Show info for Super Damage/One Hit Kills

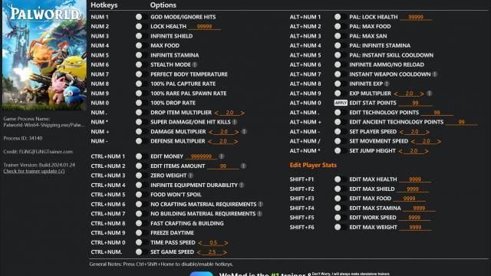(235, 122)
